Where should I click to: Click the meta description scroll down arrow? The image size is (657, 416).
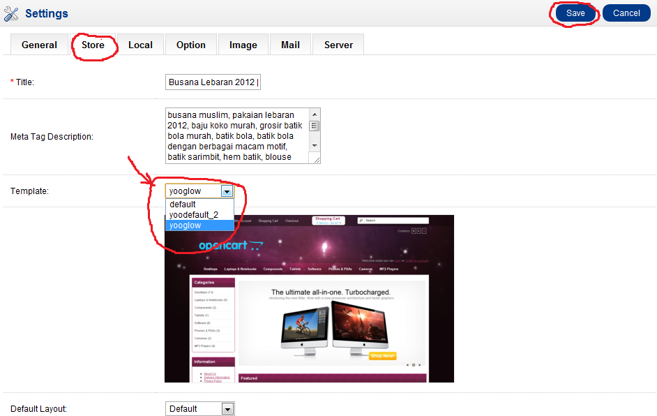[315, 145]
